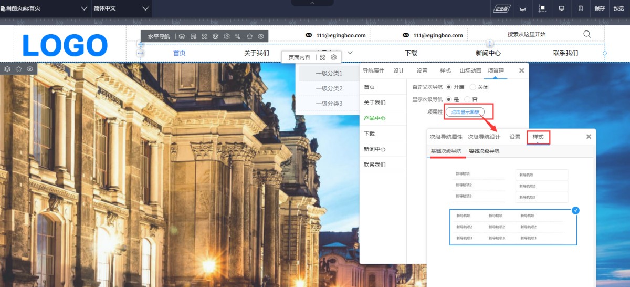Open the gear settings in the 水平导航 toolbar
The width and height of the screenshot is (630, 287).
[x=227, y=36]
